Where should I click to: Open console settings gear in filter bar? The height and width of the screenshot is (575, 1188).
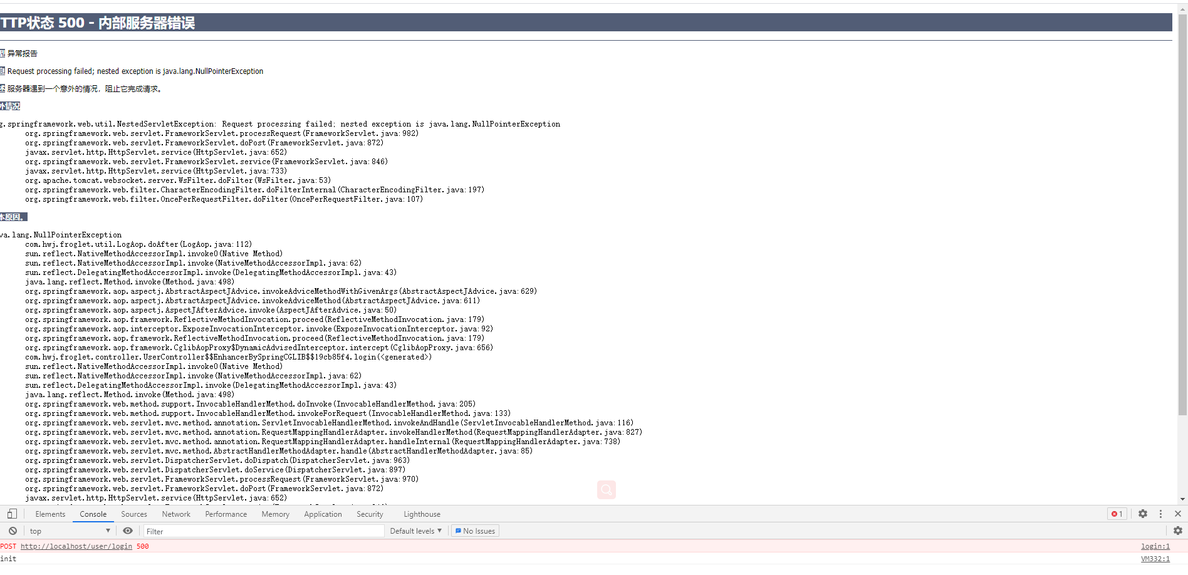pyautogui.click(x=1177, y=531)
